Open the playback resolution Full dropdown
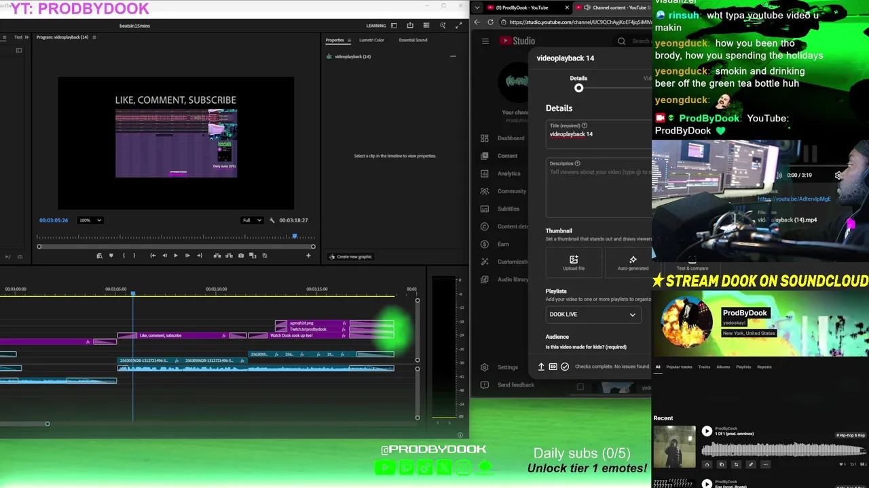Image resolution: width=869 pixels, height=488 pixels. 253,220
